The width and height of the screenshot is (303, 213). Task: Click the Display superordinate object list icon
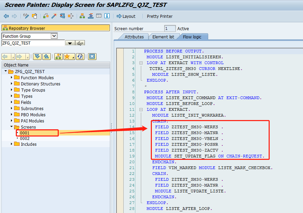tap(58, 57)
